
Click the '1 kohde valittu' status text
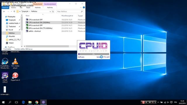[x=23, y=49]
